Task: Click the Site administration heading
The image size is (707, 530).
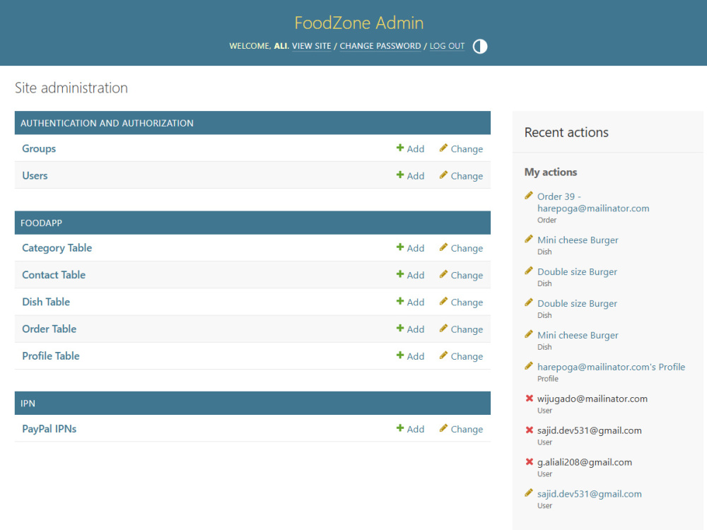Action: 71,88
